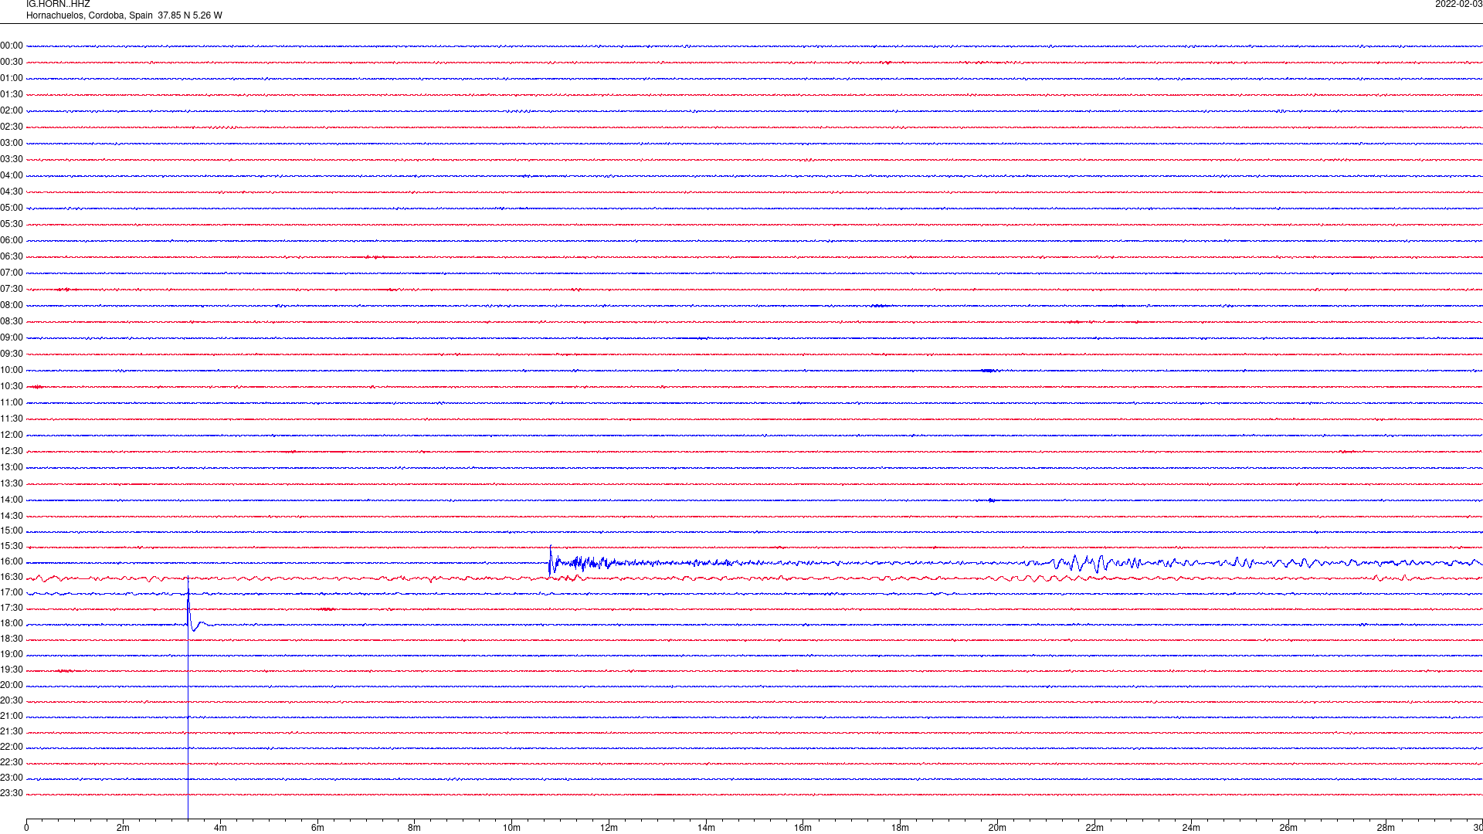Click the 03:30 time row label

point(12,159)
